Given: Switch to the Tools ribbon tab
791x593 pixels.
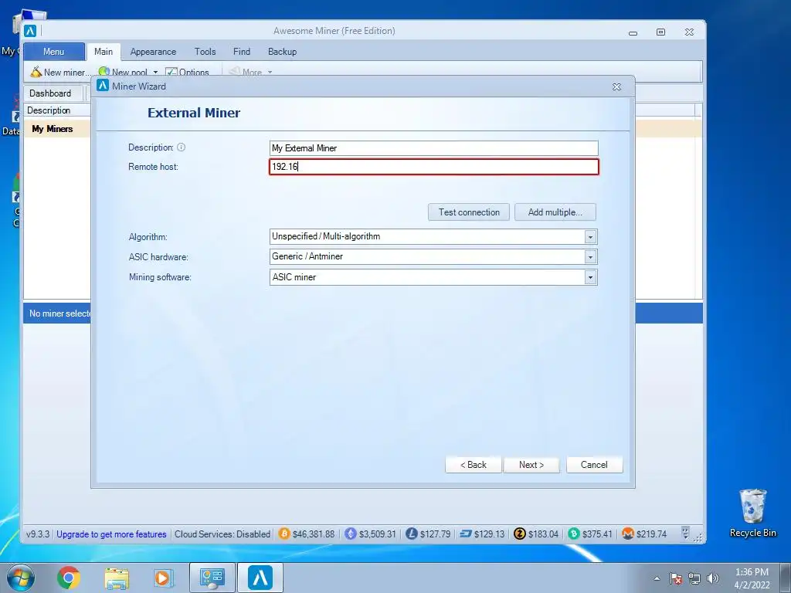Looking at the screenshot, I should tap(205, 52).
